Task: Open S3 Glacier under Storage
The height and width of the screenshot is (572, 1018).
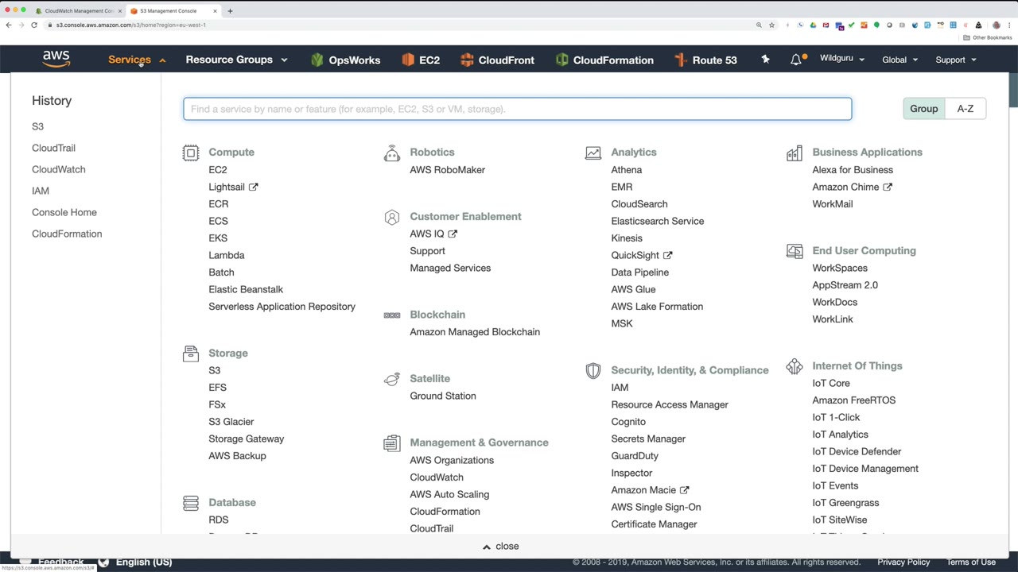Action: click(x=231, y=422)
